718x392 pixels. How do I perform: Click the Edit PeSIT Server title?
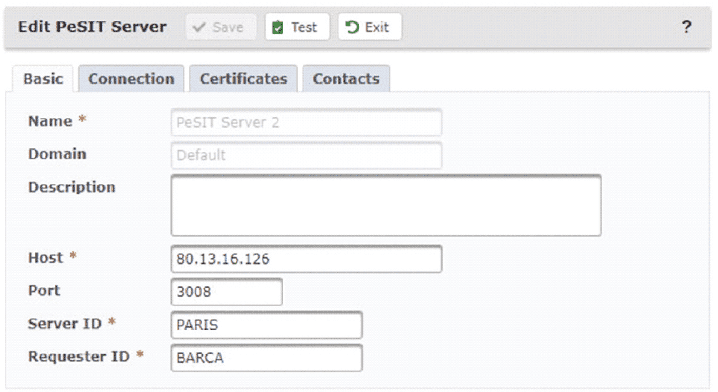point(92,27)
